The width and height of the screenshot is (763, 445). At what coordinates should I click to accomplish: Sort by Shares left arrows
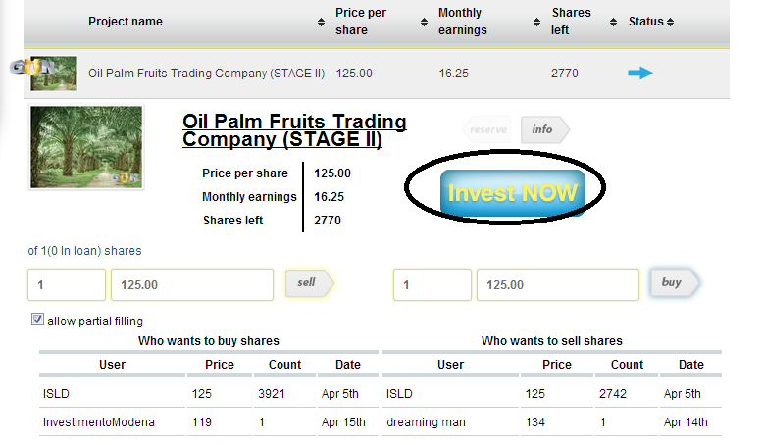tap(614, 22)
